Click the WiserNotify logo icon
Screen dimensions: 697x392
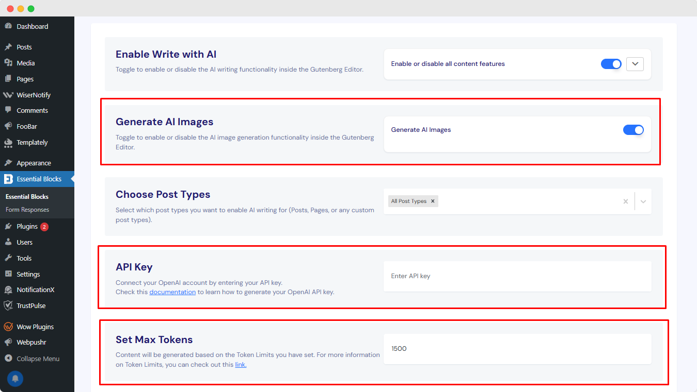pyautogui.click(x=8, y=95)
